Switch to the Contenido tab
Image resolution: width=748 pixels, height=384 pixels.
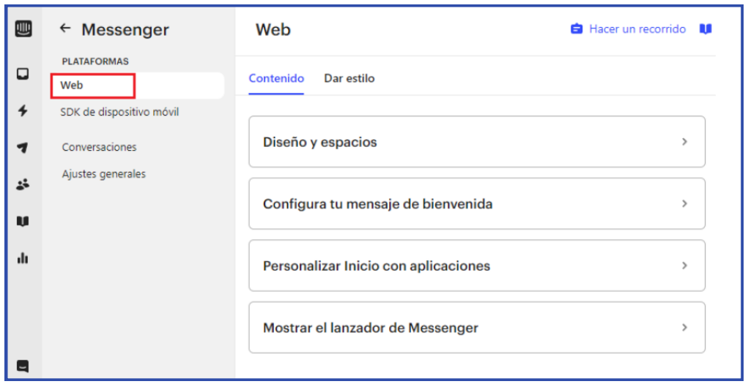pos(276,78)
